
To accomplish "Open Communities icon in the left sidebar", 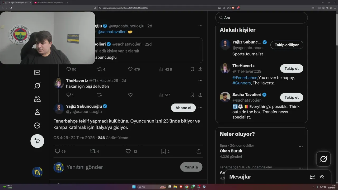I will pos(37,99).
